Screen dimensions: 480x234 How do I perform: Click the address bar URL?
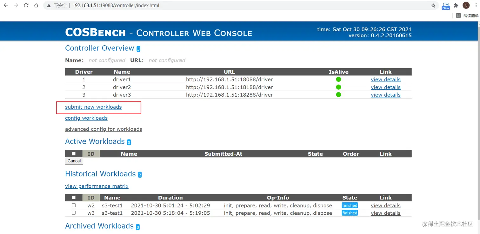tap(116, 5)
